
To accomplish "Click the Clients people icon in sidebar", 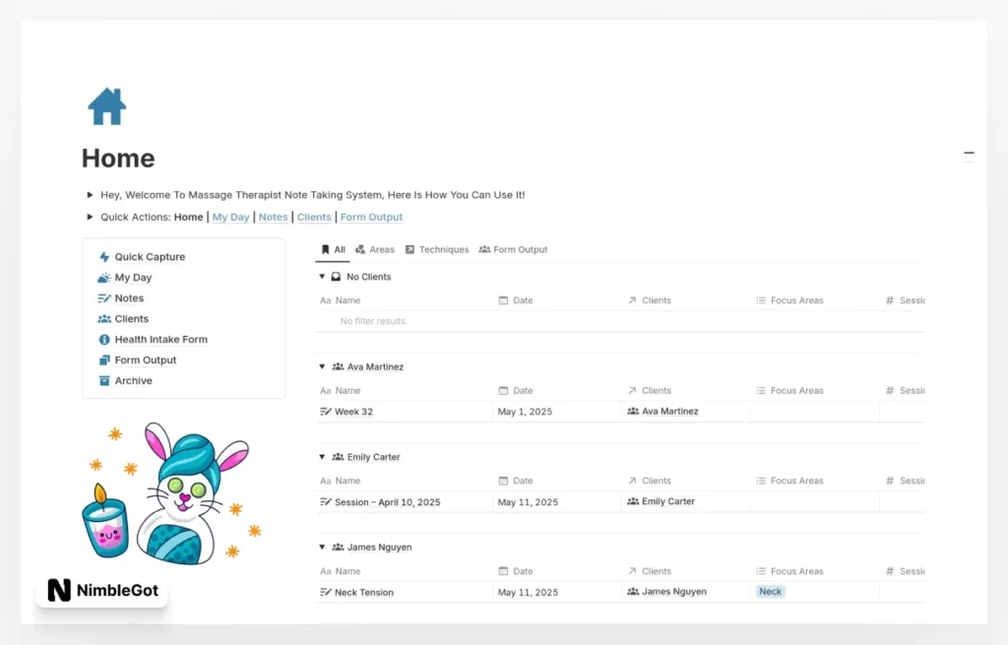I will pos(104,319).
